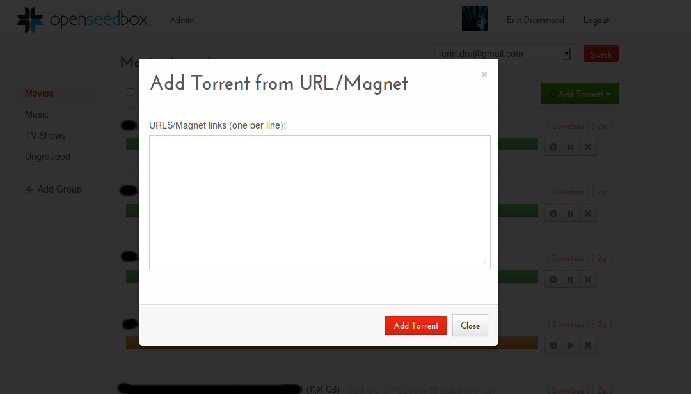Click the OpenSeedbox logo
The image size is (691, 394).
tap(82, 20)
